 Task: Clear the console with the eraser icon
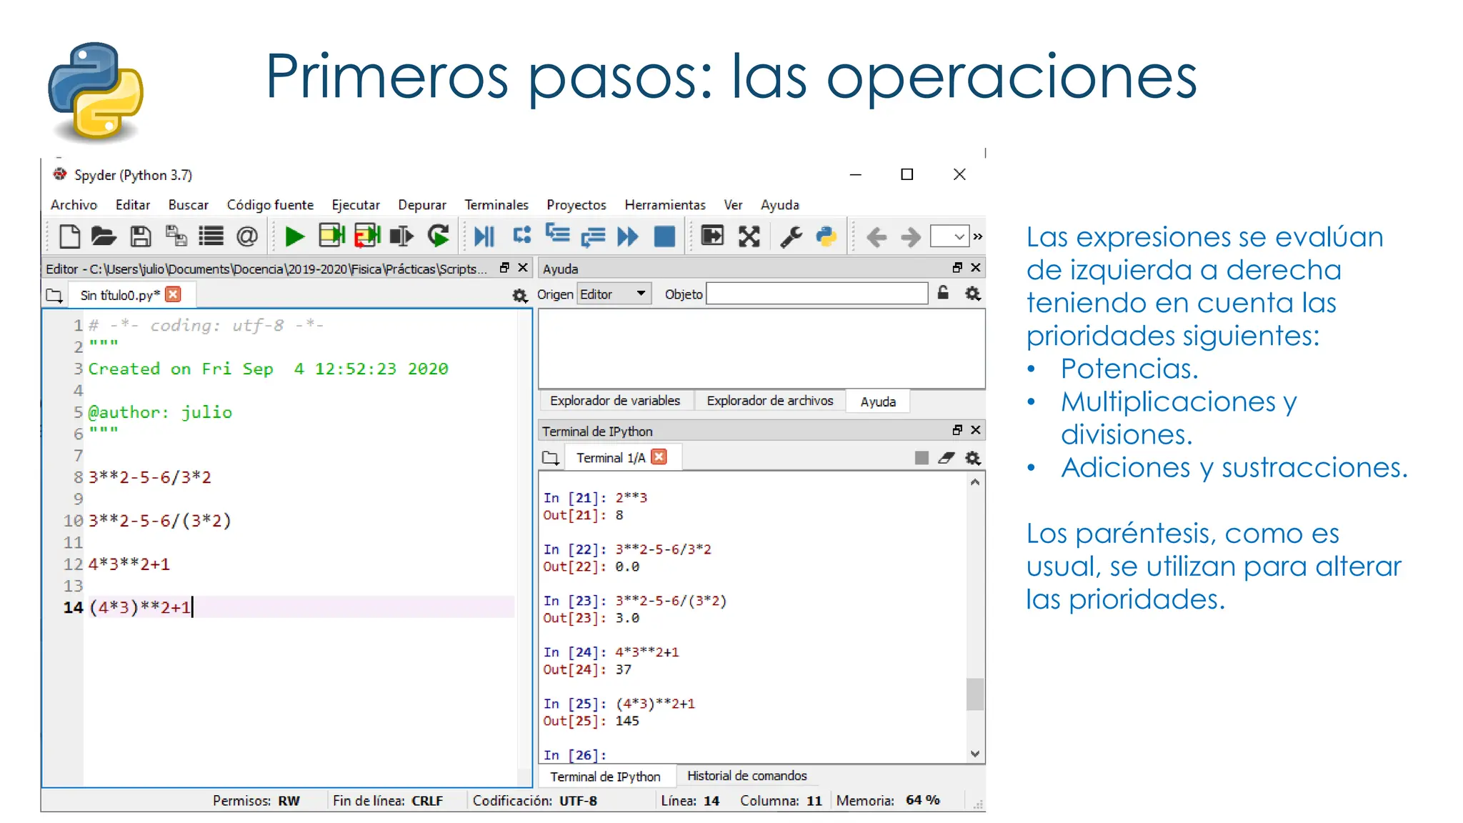coord(947,458)
